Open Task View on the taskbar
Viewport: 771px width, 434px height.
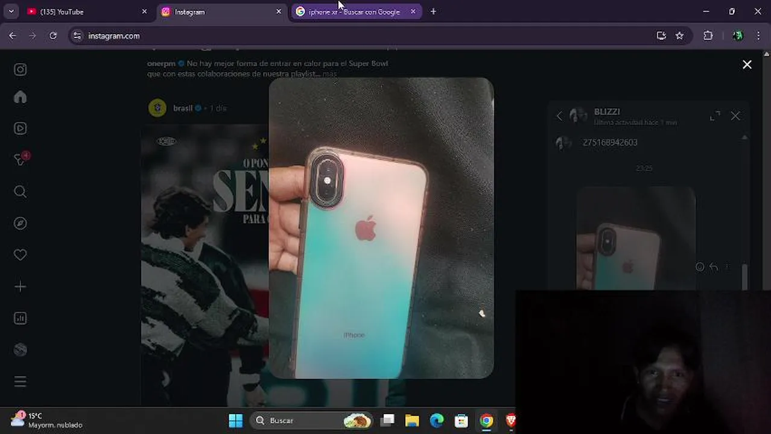(x=387, y=420)
